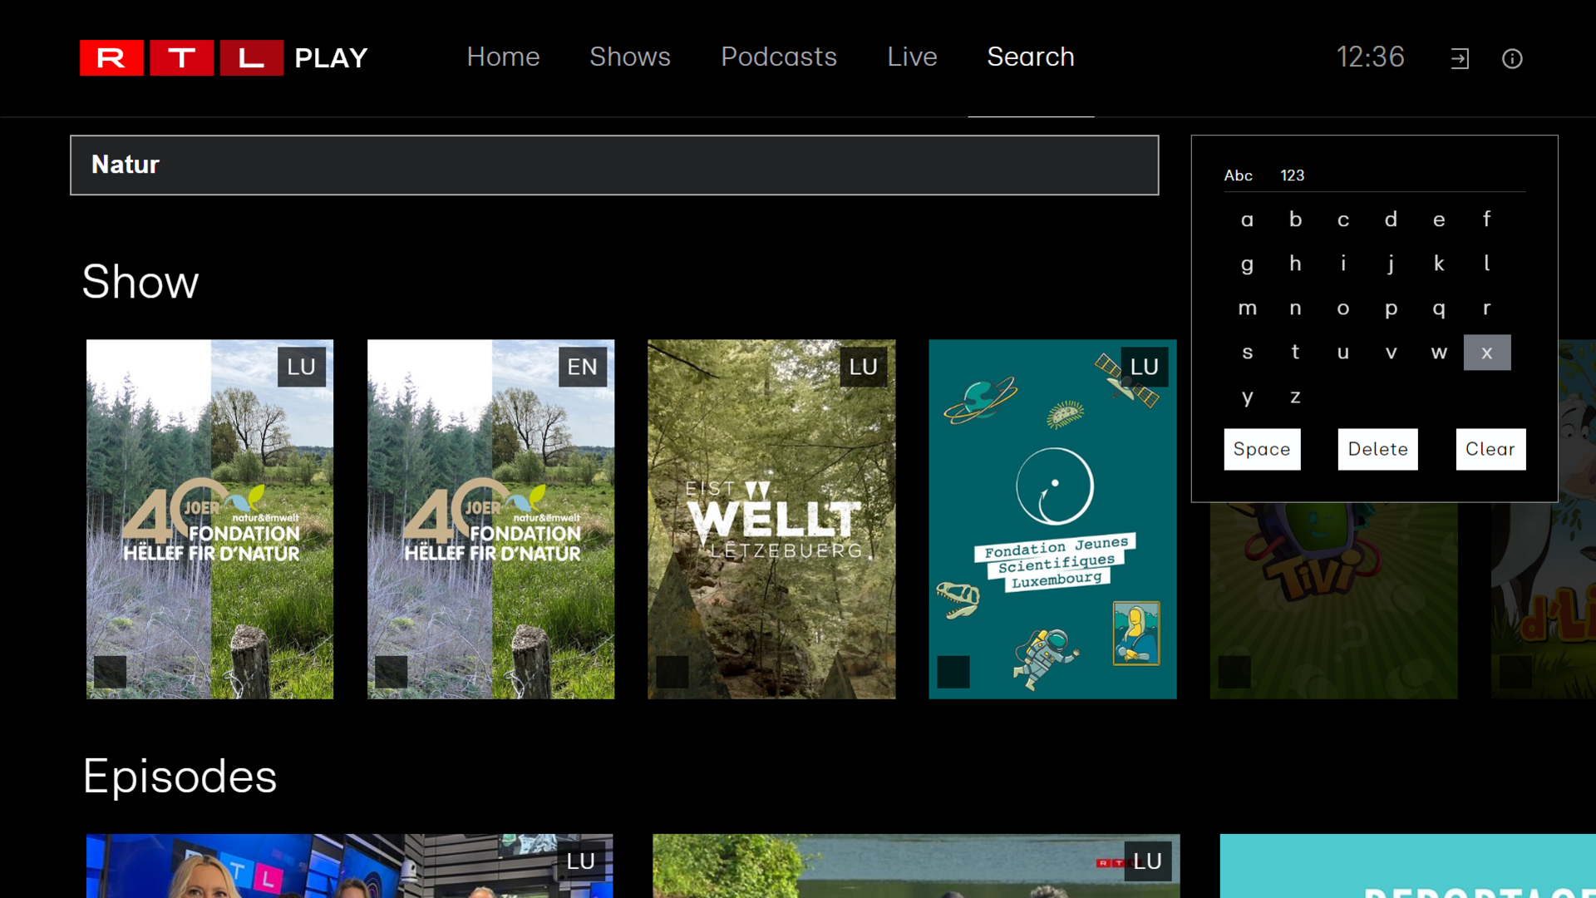
Task: Tap the letter w key
Action: coord(1439,353)
